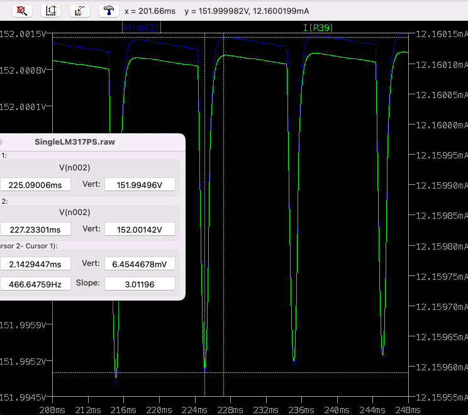
Task: Click time axis label 224ms
Action: (x=194, y=410)
